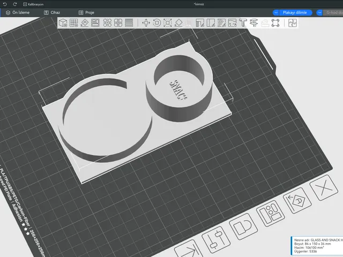The height and width of the screenshot is (257, 343).
Task: Select the Scale tool
Action: click(x=168, y=22)
